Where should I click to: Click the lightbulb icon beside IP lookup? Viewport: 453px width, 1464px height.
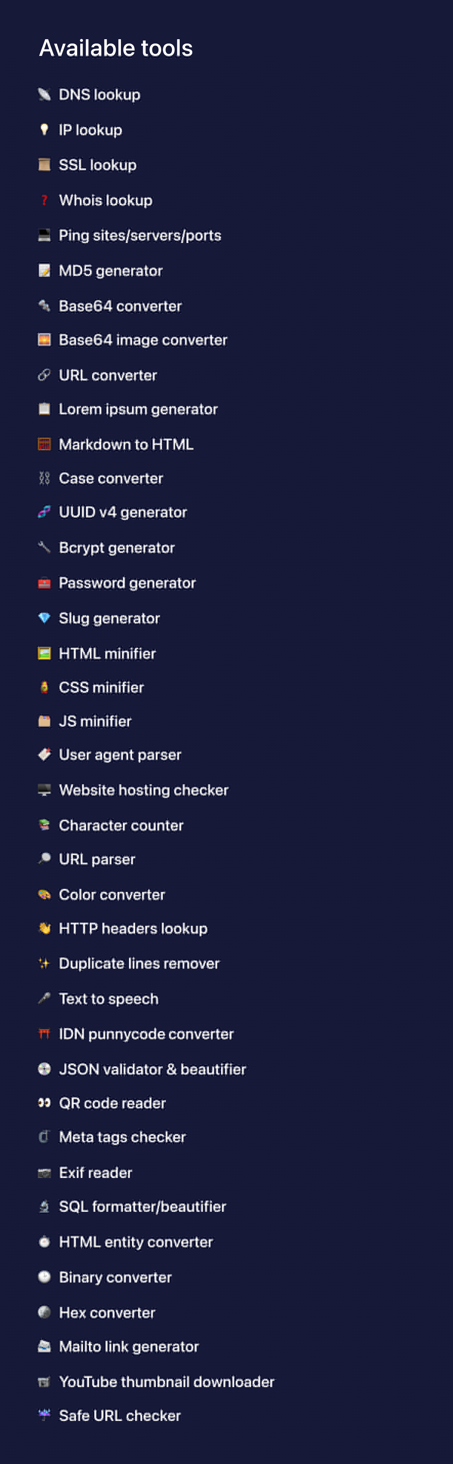(x=44, y=130)
